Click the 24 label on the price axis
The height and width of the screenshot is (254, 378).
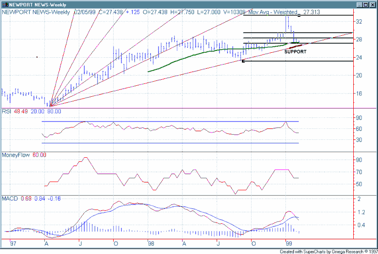[x=359, y=58]
